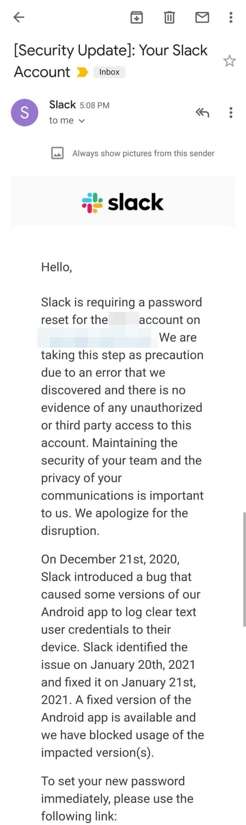Mark the email as unread
Screen dimensions: 246x825
coord(203,18)
